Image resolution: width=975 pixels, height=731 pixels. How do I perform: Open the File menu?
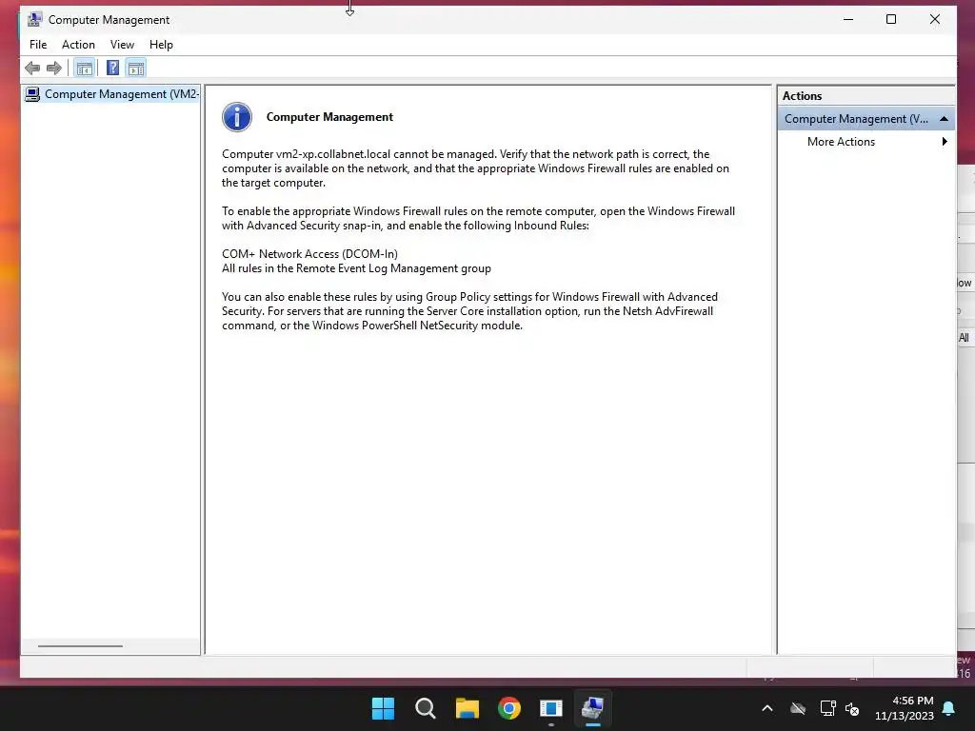[38, 45]
